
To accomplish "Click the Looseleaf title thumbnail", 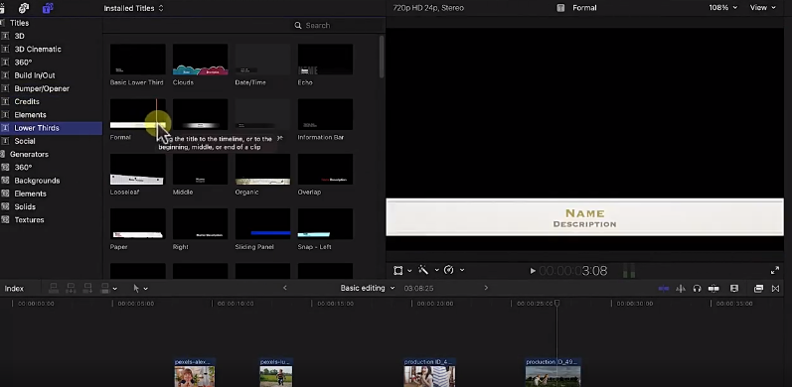I will point(137,169).
